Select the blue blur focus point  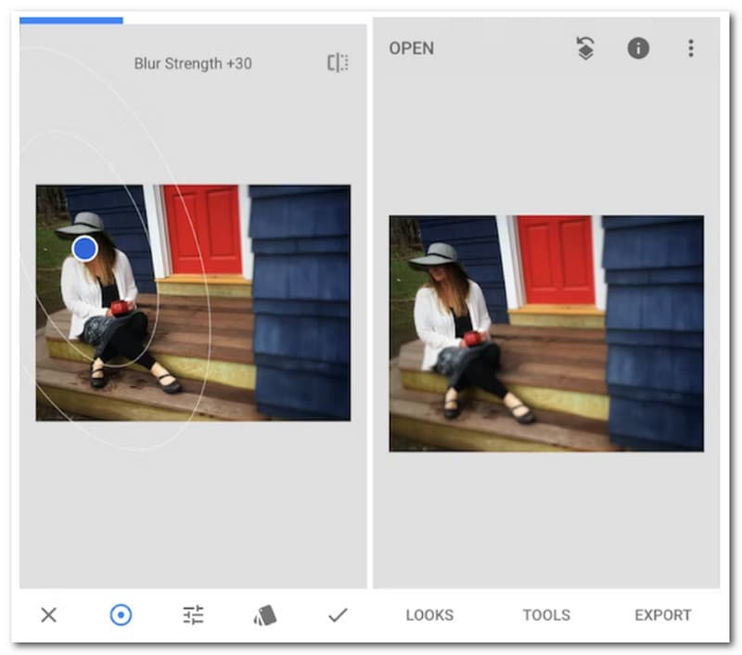(x=85, y=249)
